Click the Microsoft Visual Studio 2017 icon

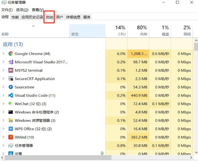[x=11, y=62]
